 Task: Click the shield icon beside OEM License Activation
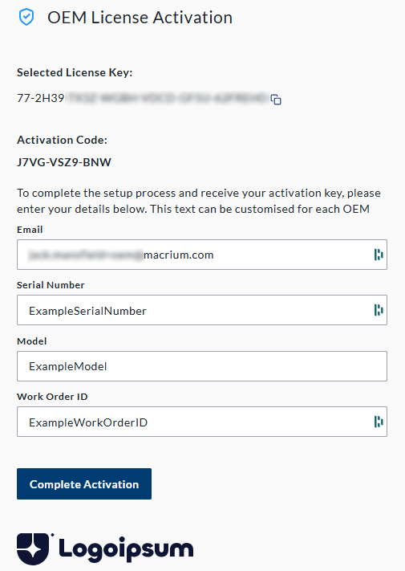coord(26,17)
